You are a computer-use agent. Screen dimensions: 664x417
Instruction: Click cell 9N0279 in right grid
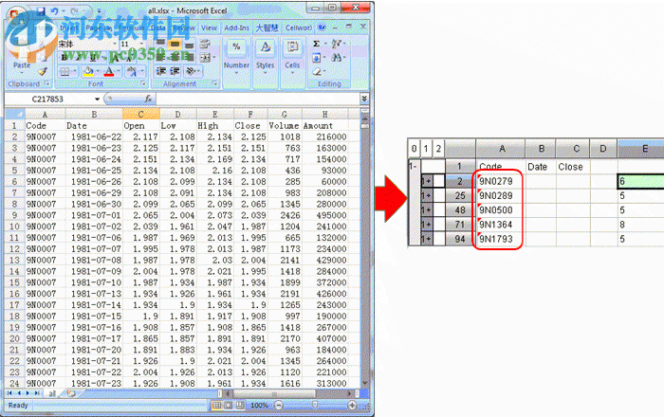501,181
